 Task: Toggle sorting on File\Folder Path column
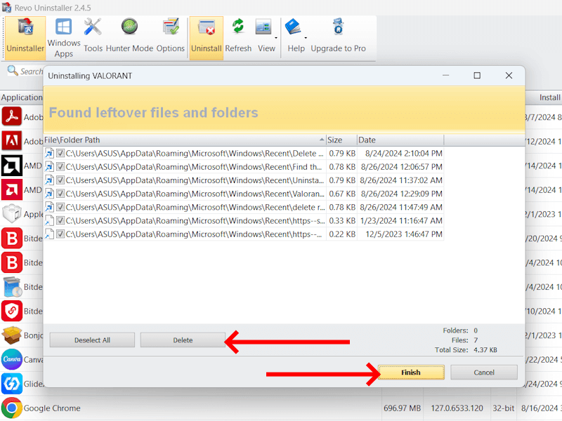tap(176, 140)
